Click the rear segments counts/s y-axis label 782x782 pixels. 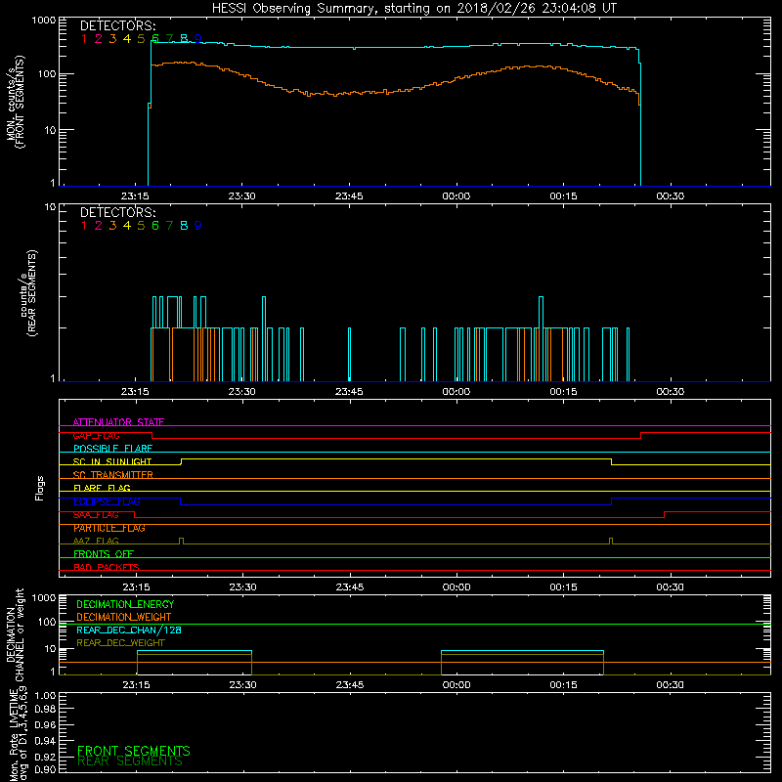pos(28,293)
